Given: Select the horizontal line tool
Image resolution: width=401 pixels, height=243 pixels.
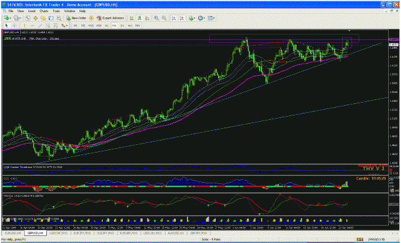Looking at the screenshot, I should tap(32, 26).
